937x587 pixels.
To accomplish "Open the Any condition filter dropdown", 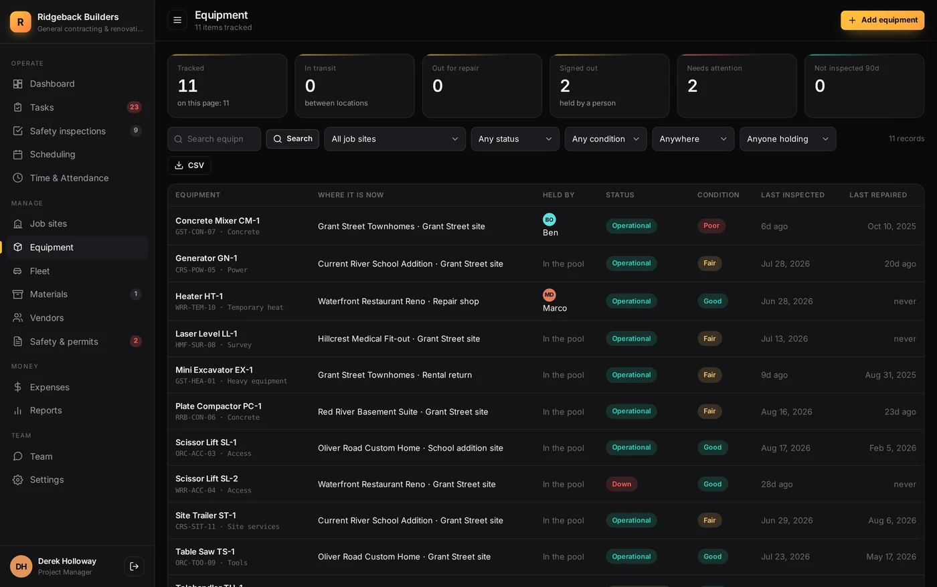I will click(606, 139).
